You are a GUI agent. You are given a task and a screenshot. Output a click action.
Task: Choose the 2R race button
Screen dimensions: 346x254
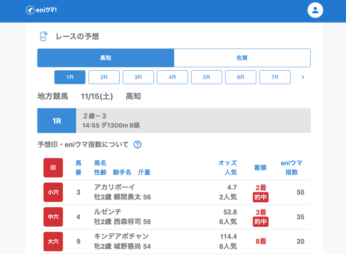pyautogui.click(x=104, y=77)
